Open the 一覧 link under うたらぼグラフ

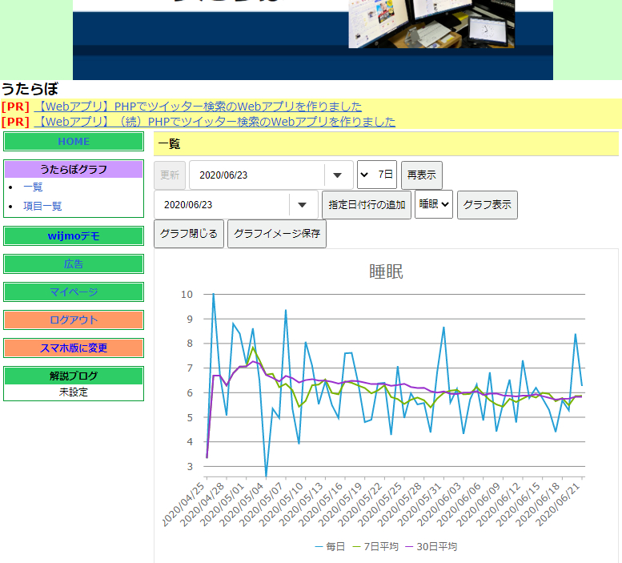tap(33, 187)
